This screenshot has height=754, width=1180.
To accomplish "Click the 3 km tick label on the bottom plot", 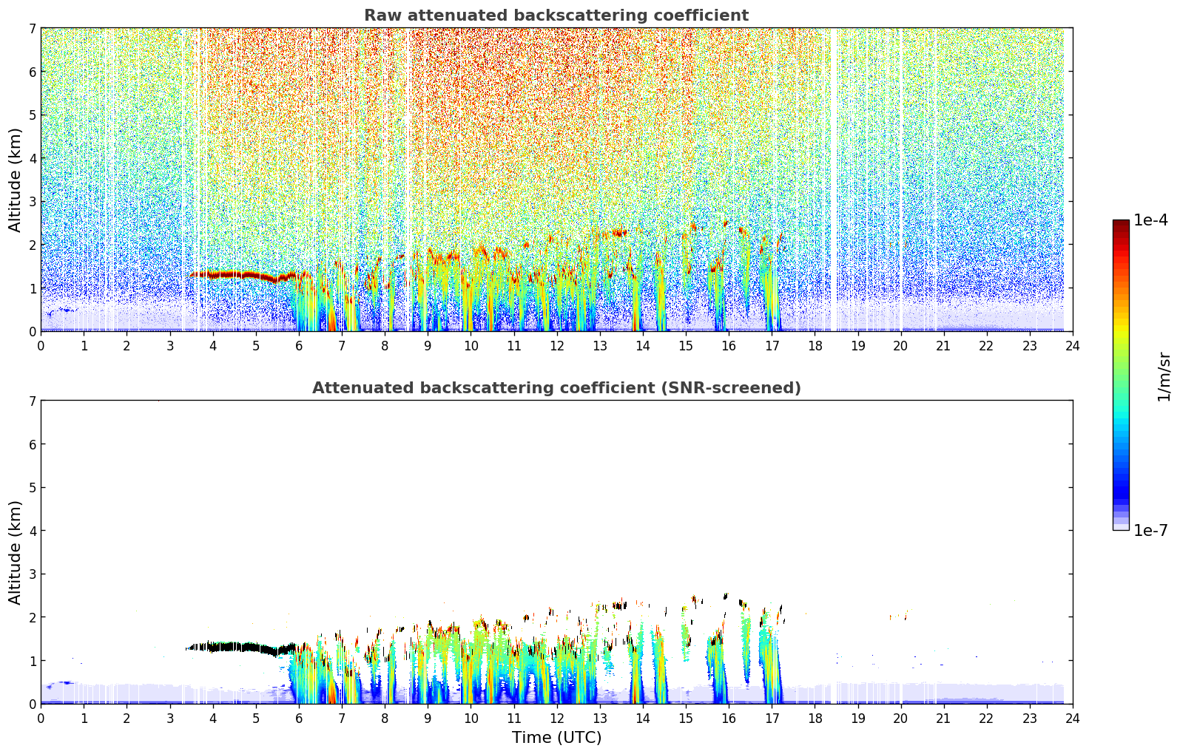I will (x=32, y=574).
